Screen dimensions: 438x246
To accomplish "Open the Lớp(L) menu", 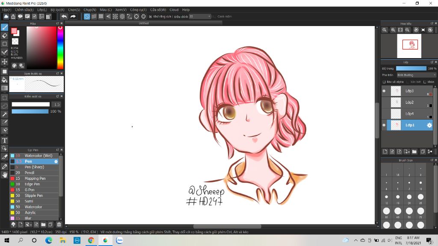I will 42,10.
